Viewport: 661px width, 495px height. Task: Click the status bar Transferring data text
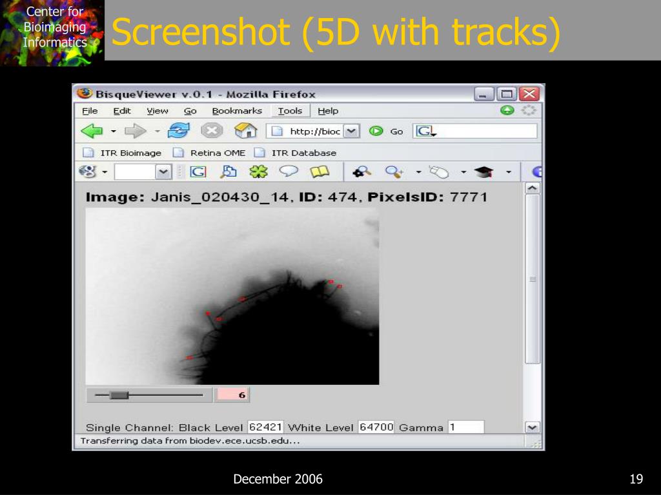(190, 441)
